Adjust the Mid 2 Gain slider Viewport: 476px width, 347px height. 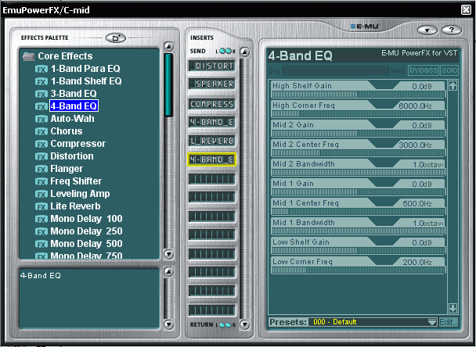click(x=359, y=134)
